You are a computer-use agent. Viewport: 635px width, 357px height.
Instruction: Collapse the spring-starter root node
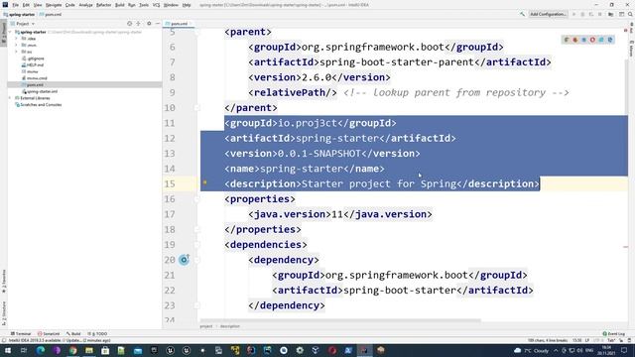point(11,32)
